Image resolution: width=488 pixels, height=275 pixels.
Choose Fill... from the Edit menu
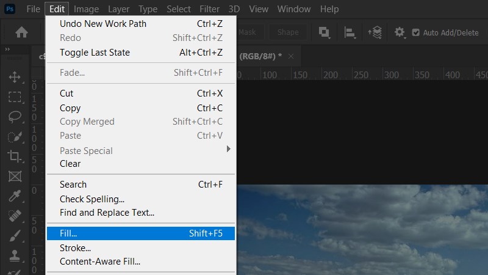click(141, 233)
